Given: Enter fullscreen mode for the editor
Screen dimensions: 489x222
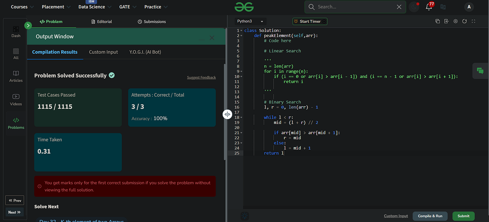Looking at the screenshot, I should pyautogui.click(x=474, y=21).
